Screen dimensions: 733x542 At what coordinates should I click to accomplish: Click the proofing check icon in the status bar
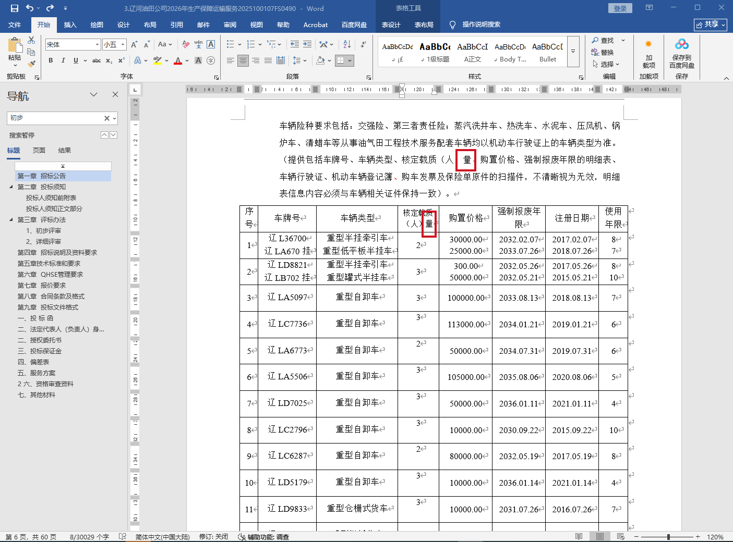tap(122, 536)
